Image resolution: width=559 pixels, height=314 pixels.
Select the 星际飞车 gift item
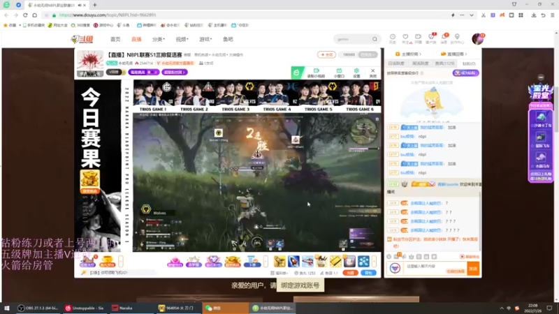tap(541, 140)
